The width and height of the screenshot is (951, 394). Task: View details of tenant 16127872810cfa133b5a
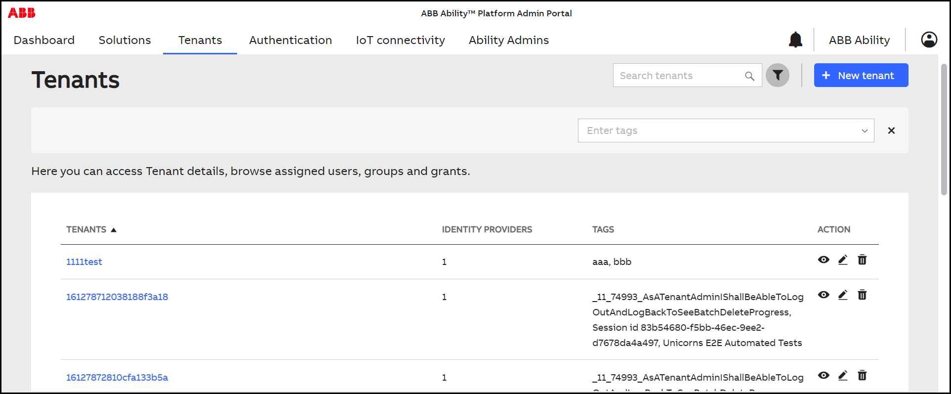coord(824,375)
